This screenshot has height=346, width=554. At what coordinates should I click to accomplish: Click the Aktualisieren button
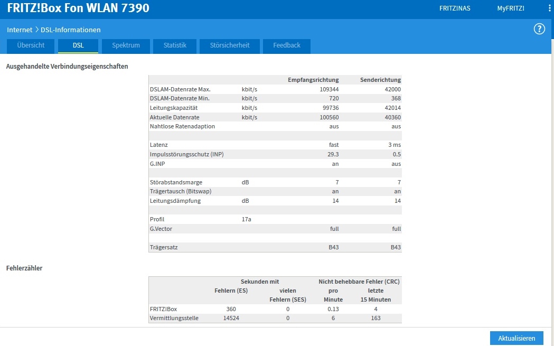coord(517,338)
